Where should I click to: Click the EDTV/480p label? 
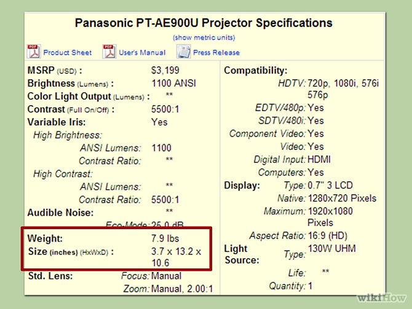pos(280,108)
